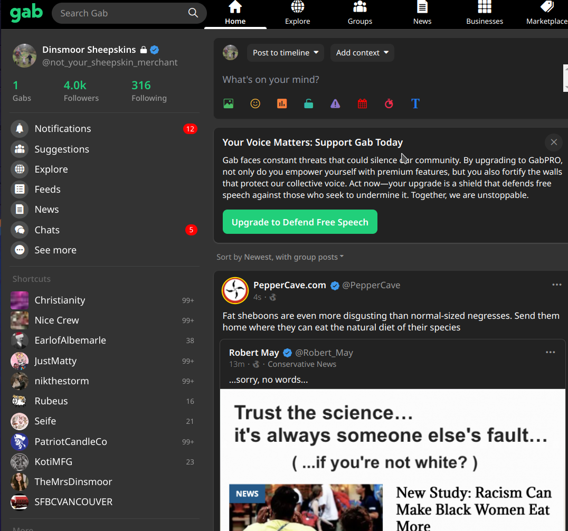Open Robert May post options menu
This screenshot has height=531, width=568.
coord(550,353)
